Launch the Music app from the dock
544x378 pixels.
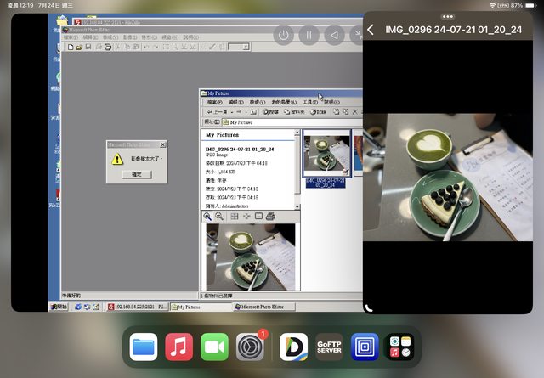click(x=179, y=347)
